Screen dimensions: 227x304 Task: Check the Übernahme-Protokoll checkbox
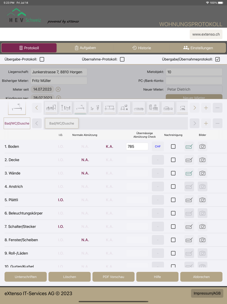pyautogui.click(x=122, y=59)
